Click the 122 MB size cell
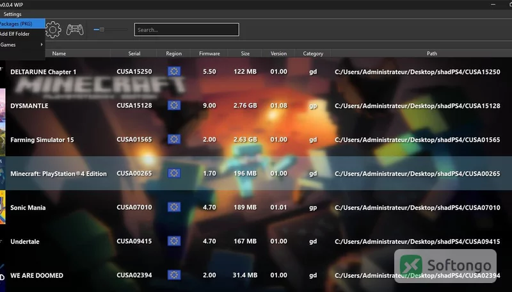The image size is (512, 292). (x=245, y=72)
